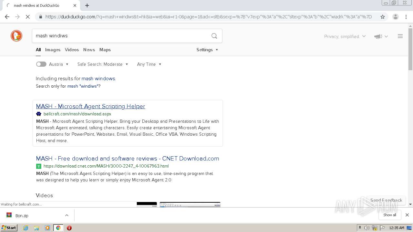
Task: Switch to Videos tab
Action: pyautogui.click(x=72, y=50)
